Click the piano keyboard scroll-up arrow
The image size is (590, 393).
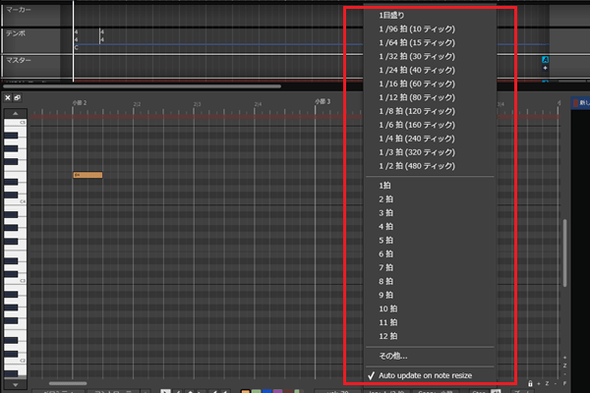click(x=17, y=115)
